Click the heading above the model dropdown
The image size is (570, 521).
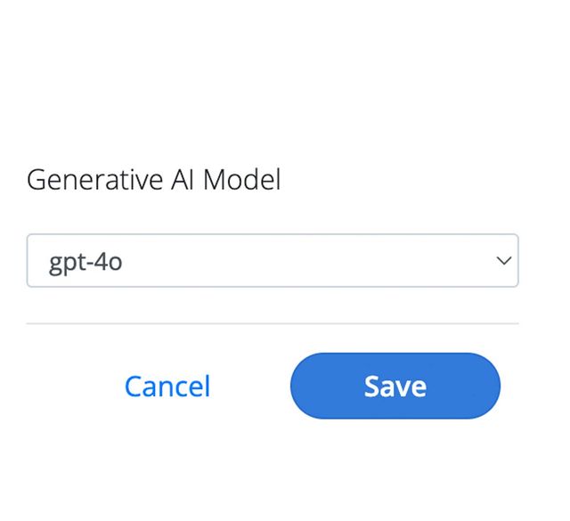click(x=153, y=180)
